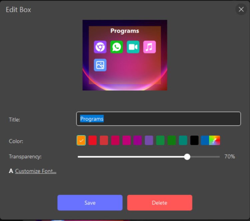The image size is (250, 221).
Task: Select the checked orange color swatch
Action: pos(81,141)
